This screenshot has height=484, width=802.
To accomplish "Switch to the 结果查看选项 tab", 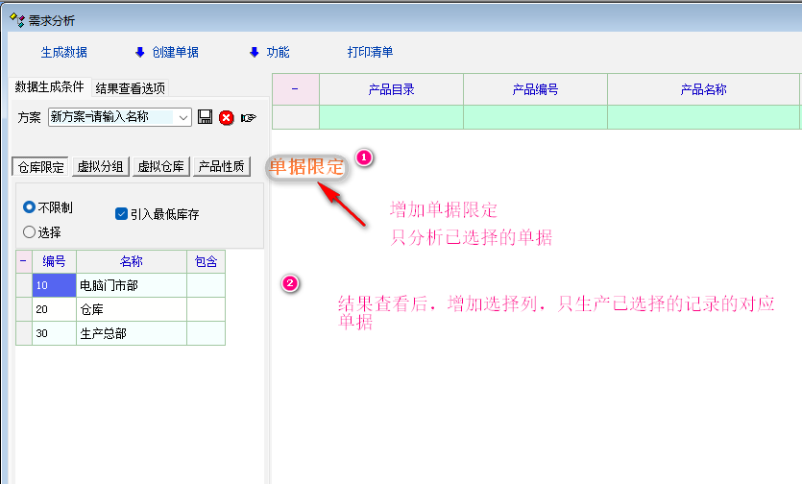I will click(130, 88).
